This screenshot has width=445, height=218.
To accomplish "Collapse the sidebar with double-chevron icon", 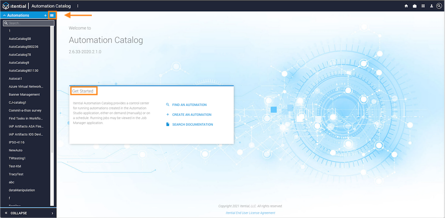I will pos(6,213).
